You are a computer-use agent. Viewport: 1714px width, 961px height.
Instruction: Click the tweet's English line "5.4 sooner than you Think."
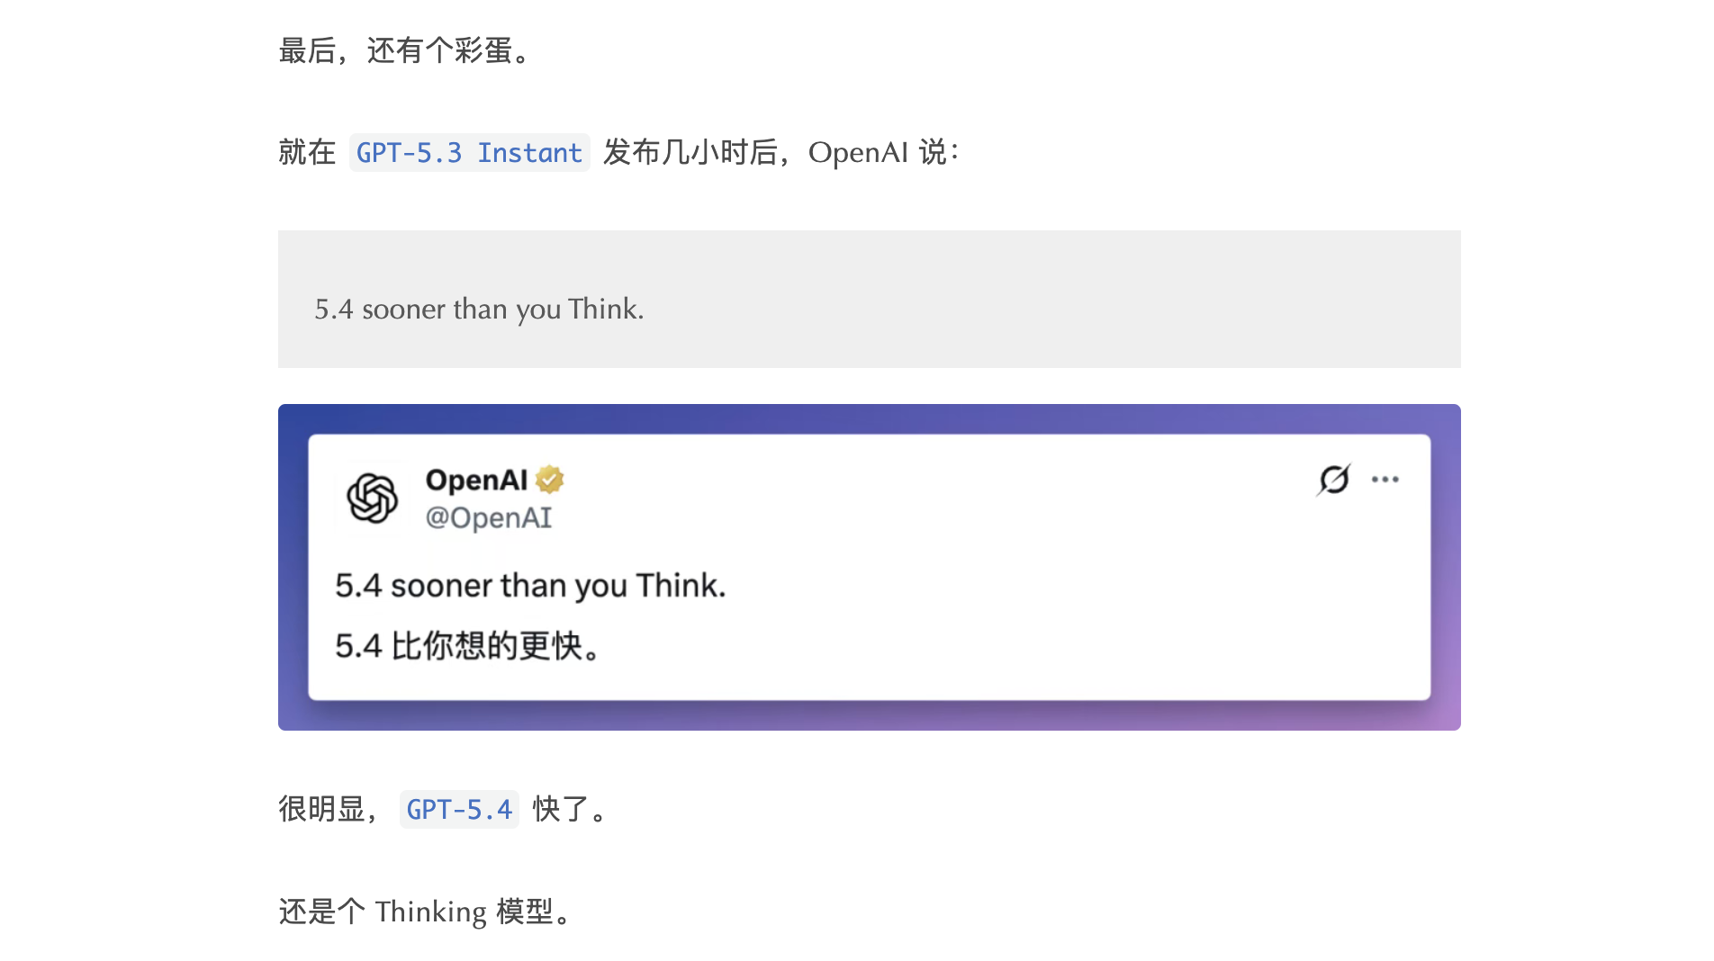point(530,586)
